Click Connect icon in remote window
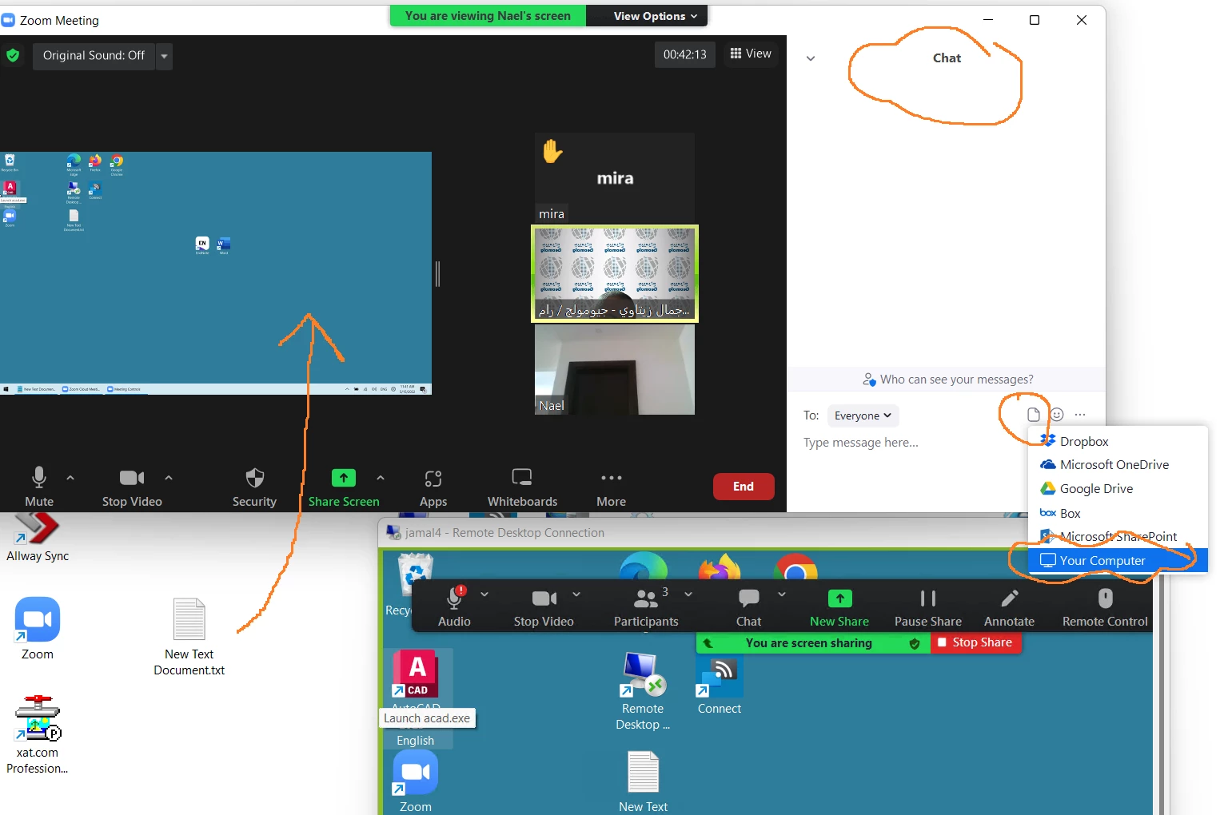 720,686
